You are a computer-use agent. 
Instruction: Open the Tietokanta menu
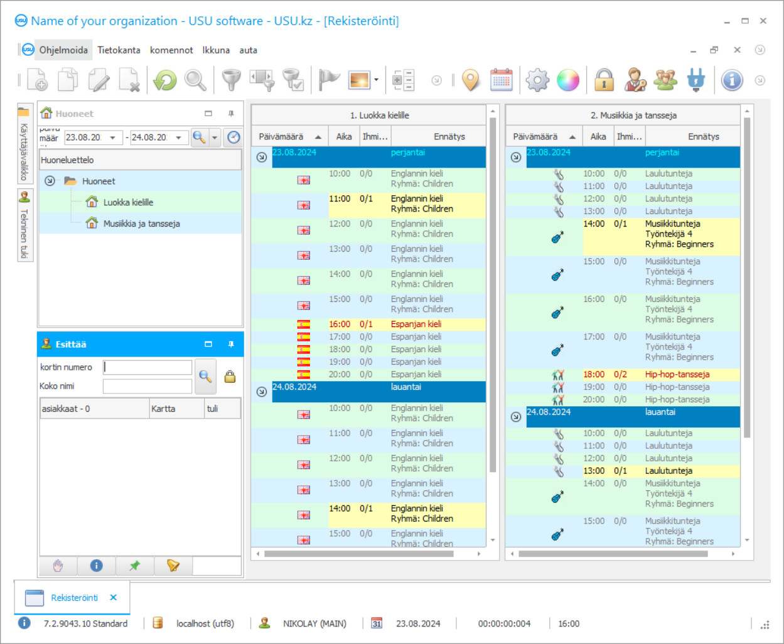[x=119, y=50]
